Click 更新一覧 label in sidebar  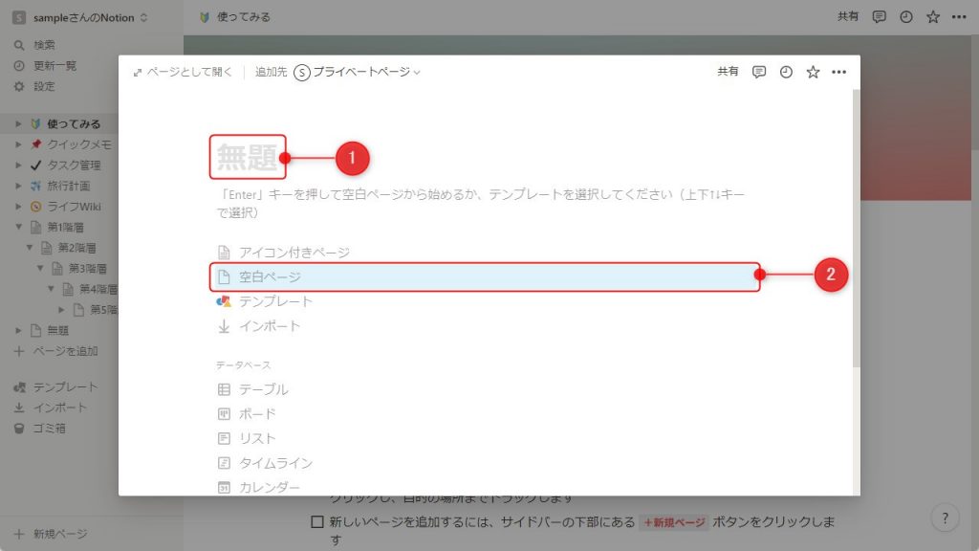(54, 66)
